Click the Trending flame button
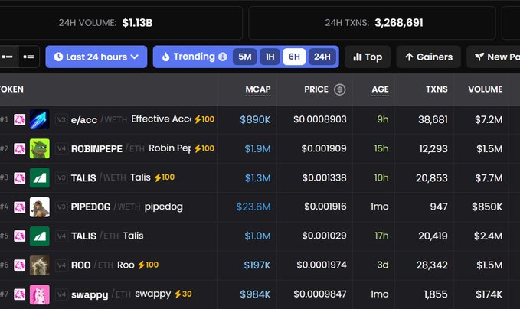 (x=188, y=57)
